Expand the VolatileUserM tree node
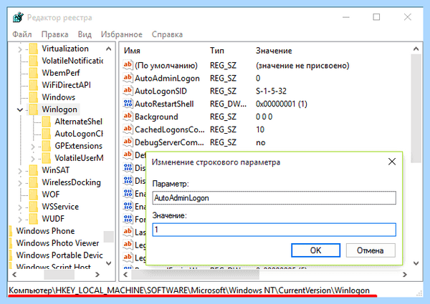The width and height of the screenshot is (430, 304). [x=33, y=159]
